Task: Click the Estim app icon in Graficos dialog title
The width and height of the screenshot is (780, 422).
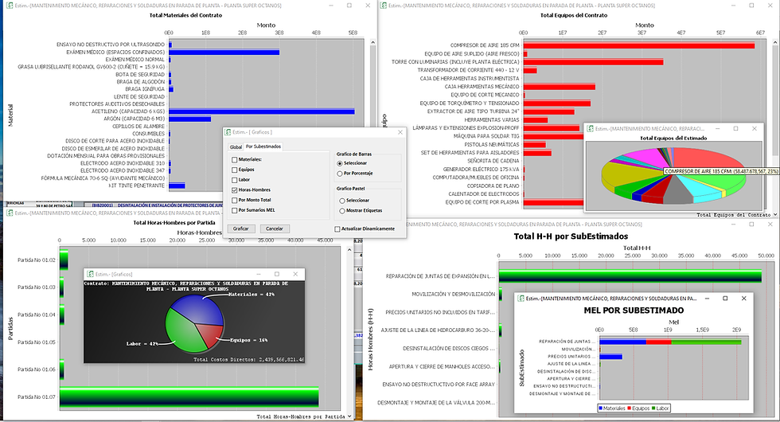Action: pyautogui.click(x=228, y=132)
